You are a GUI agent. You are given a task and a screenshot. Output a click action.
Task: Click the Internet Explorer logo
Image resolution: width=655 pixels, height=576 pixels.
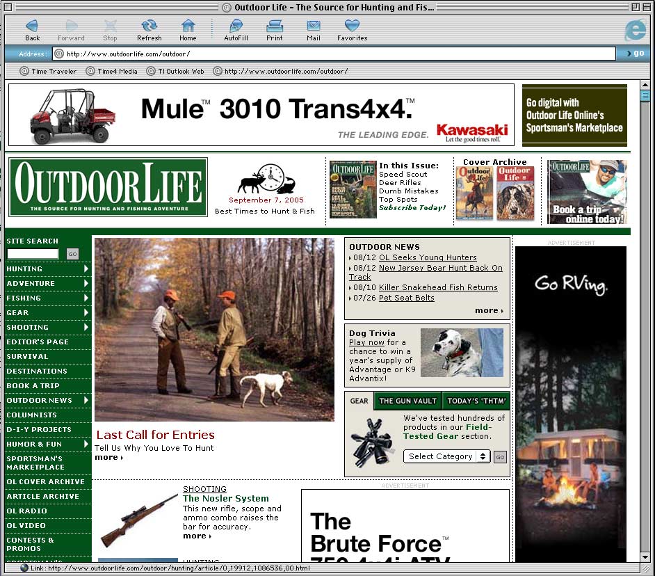(x=636, y=30)
